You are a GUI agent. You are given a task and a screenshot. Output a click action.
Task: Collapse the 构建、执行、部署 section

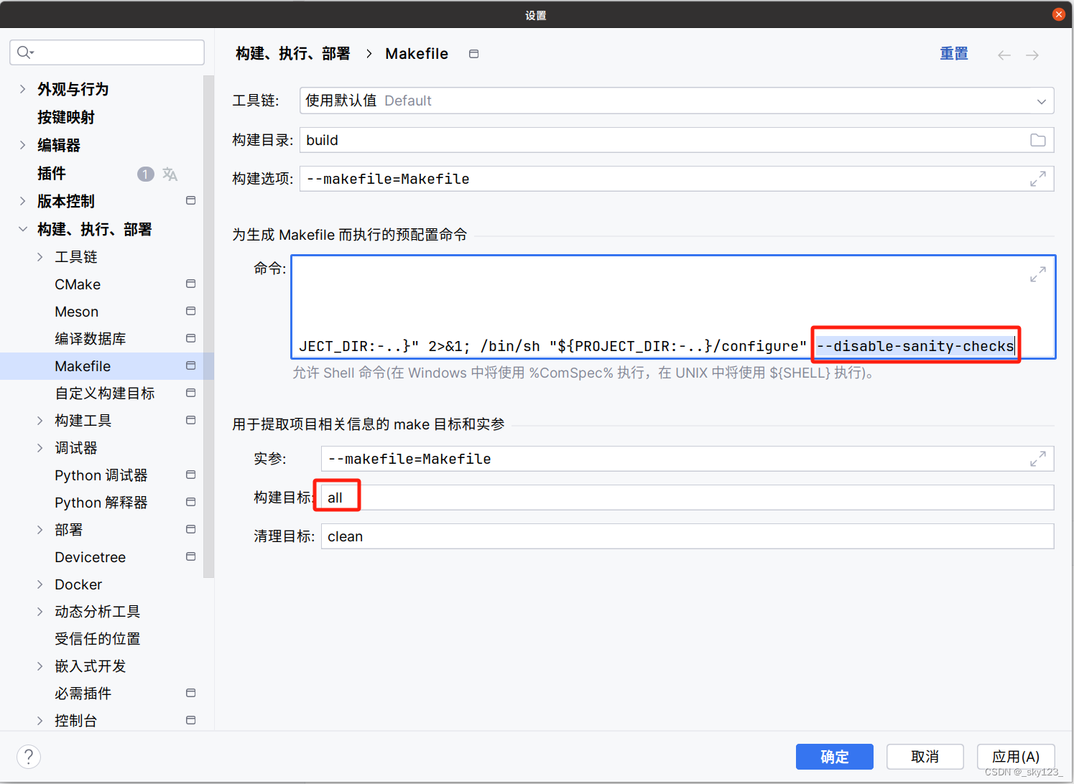coord(22,229)
